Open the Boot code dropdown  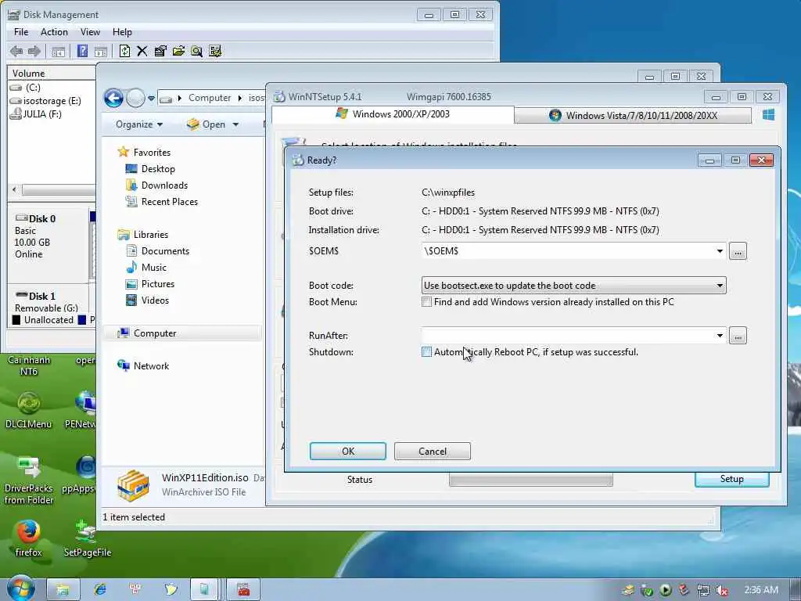[720, 285]
